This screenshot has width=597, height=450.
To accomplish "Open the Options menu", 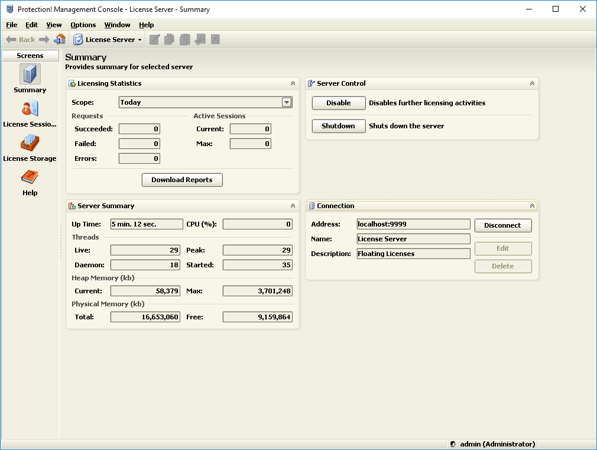I will (x=83, y=25).
